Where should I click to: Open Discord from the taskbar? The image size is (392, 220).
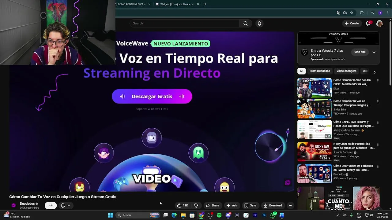(x=228, y=215)
